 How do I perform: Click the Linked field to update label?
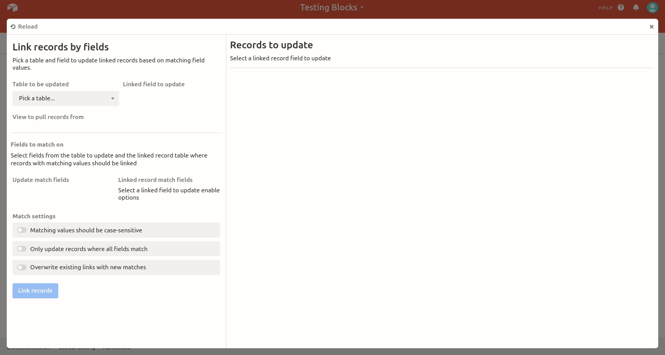coord(154,84)
